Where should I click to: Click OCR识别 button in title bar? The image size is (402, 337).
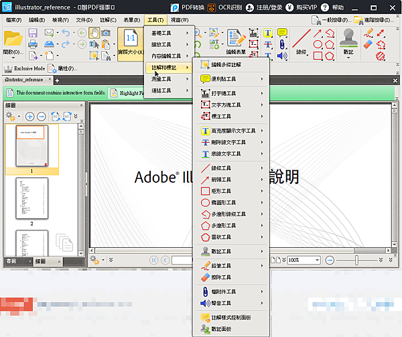224,7
